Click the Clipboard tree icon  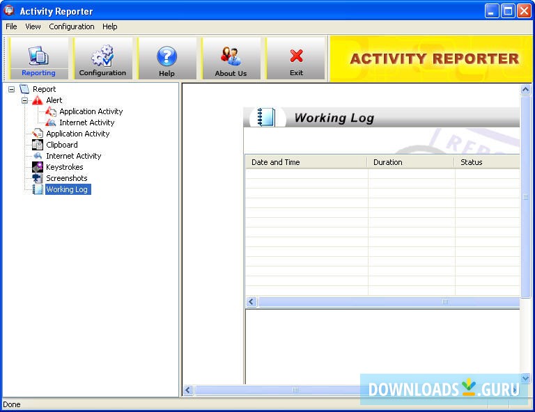[38, 145]
